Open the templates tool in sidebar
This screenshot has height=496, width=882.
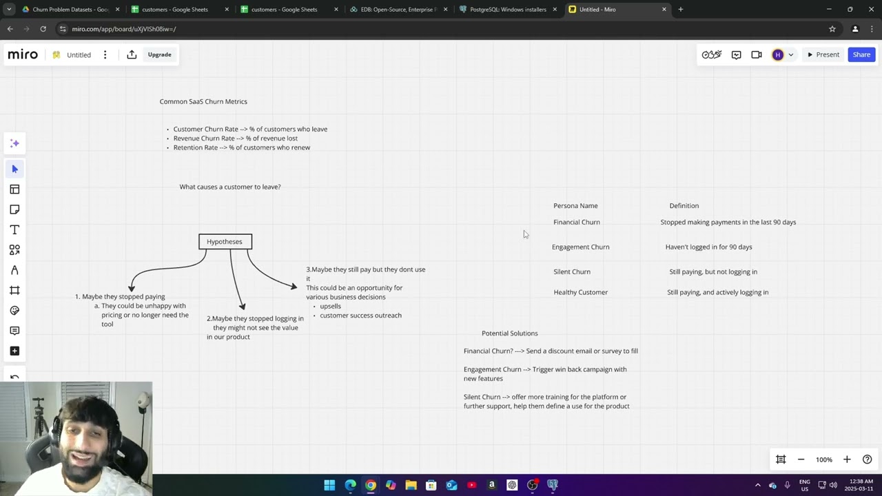pyautogui.click(x=14, y=189)
